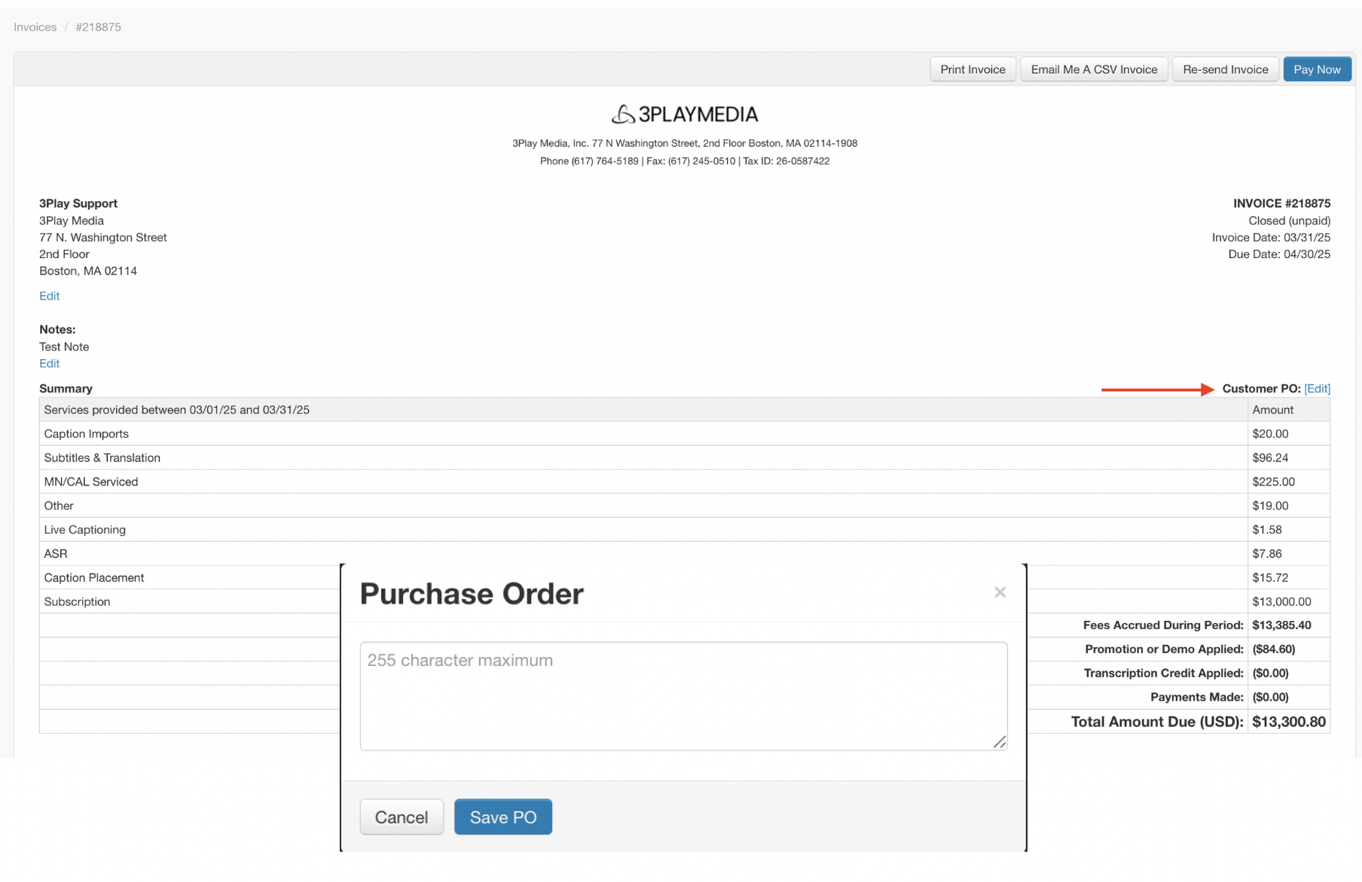Click the Purchase Order dialog title

point(472,594)
